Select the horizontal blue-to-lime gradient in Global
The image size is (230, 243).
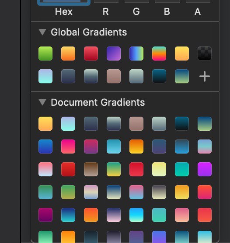(136, 54)
